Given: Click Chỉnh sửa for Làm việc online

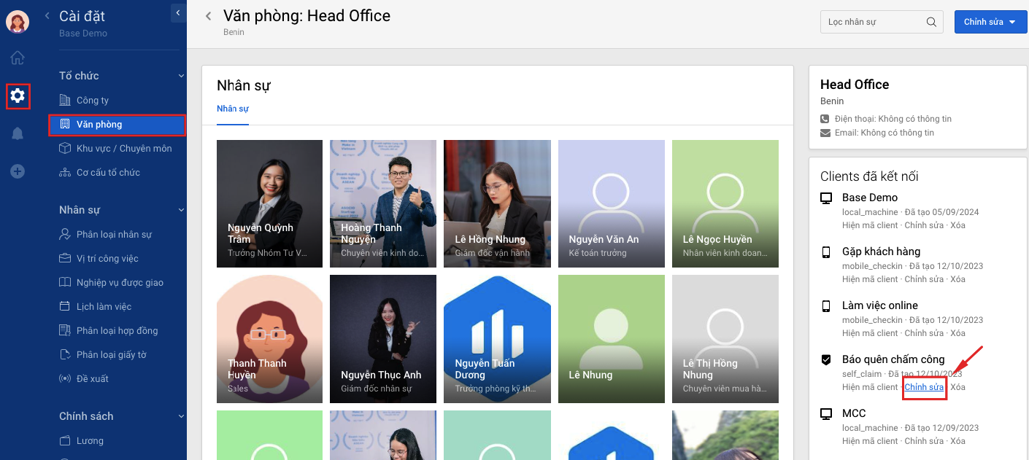Looking at the screenshot, I should [x=924, y=333].
